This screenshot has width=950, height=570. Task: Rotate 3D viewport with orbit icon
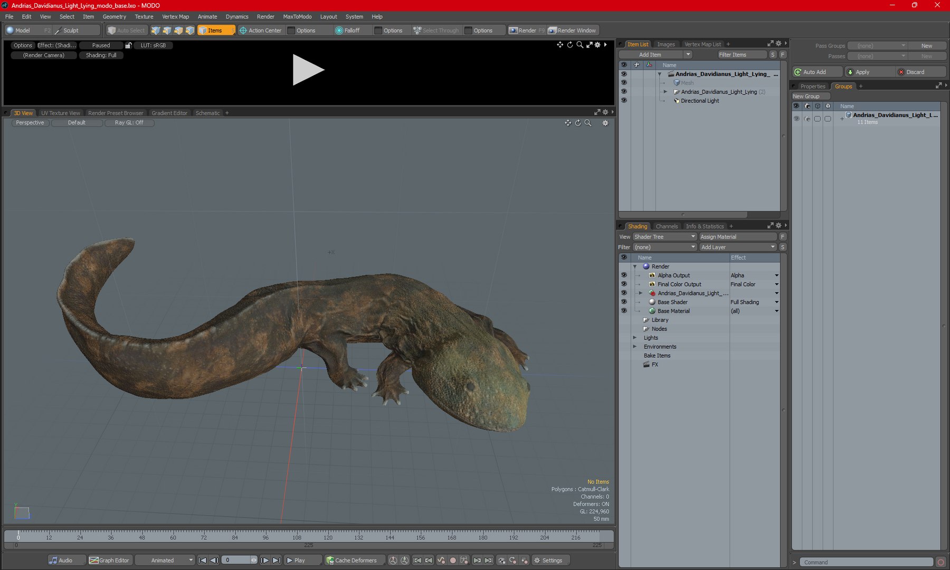click(578, 123)
